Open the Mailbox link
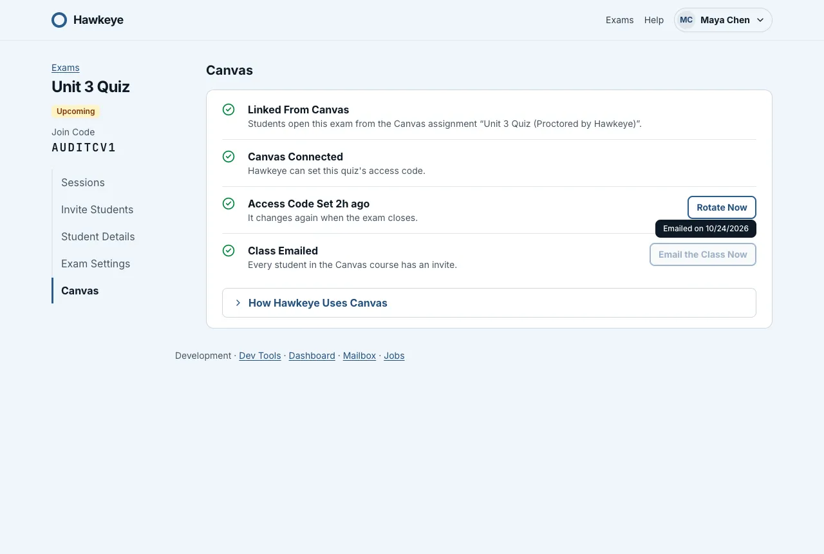This screenshot has width=824, height=554. (x=359, y=356)
